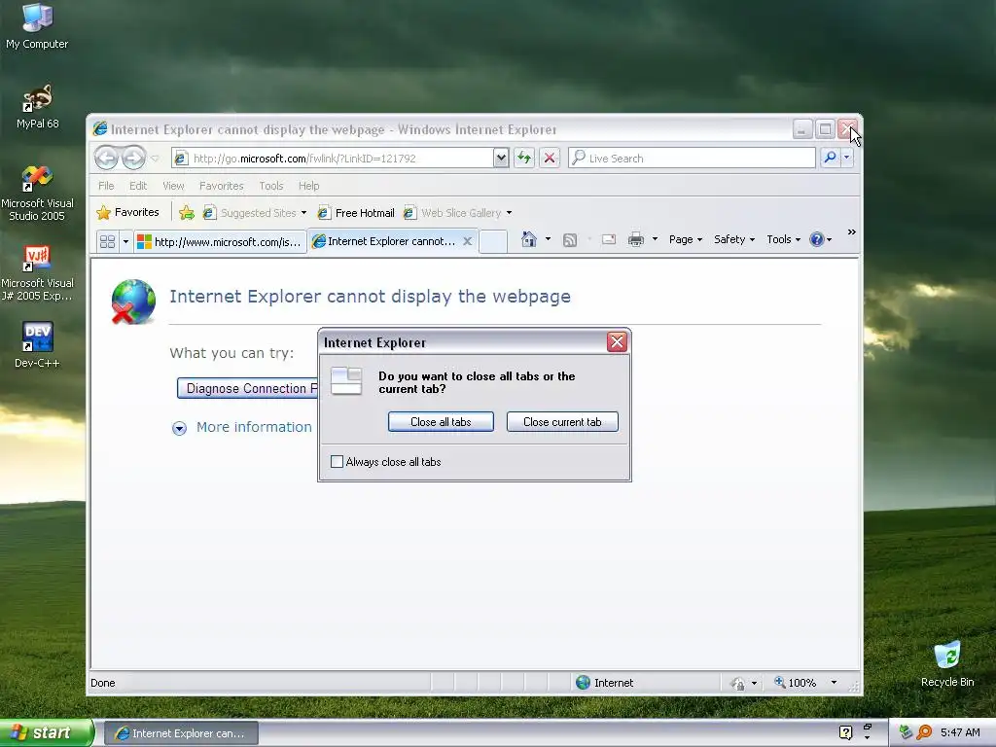Expand Web Slice Gallery dropdown arrow
The width and height of the screenshot is (996, 747).
[509, 213]
